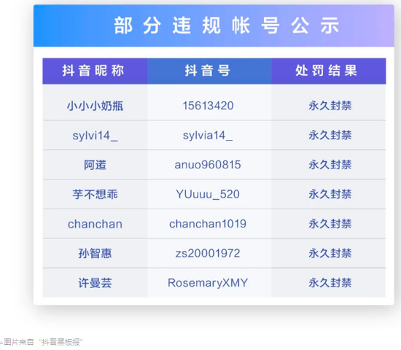The height and width of the screenshot is (350, 401).
Task: Click the Douyin ID sylvia14_
Action: 208,136
